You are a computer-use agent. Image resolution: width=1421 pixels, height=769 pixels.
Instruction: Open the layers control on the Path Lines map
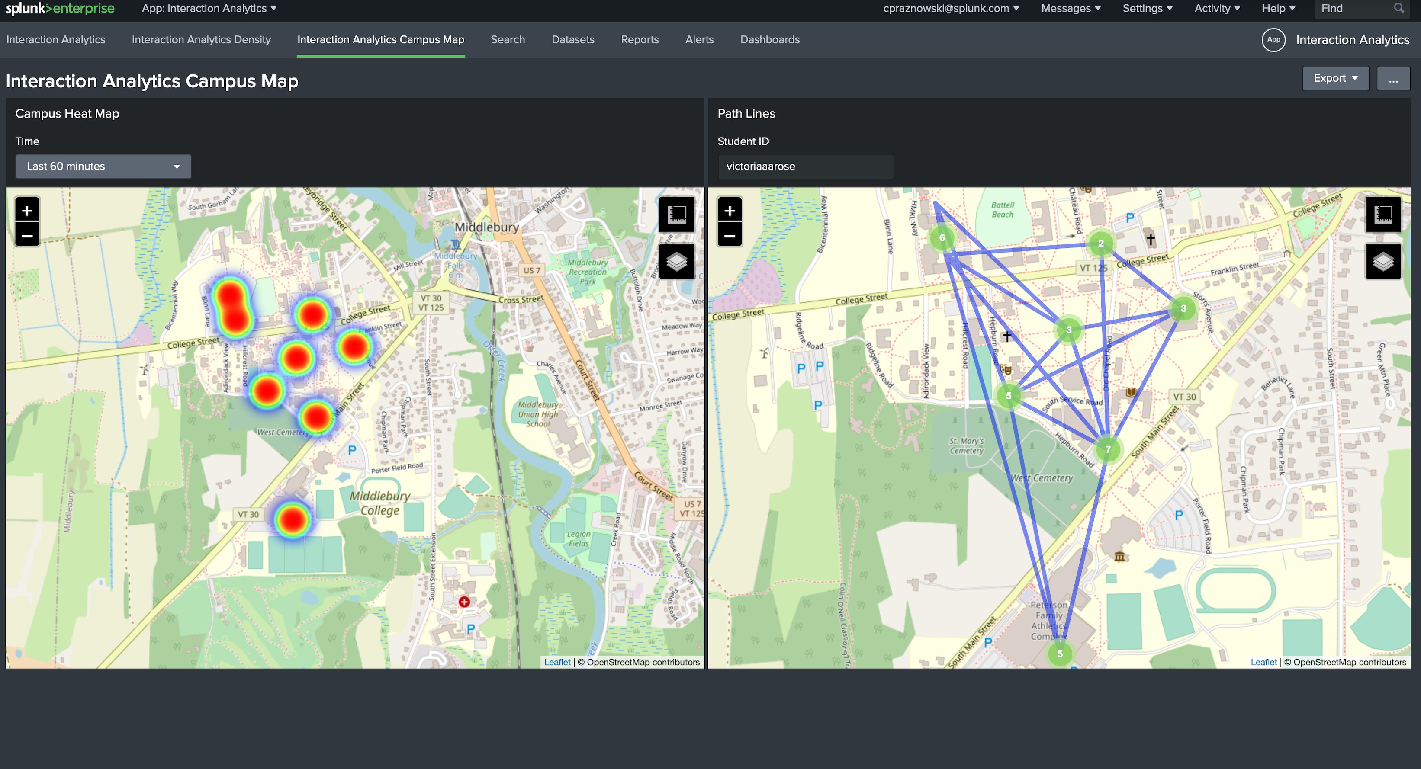click(1383, 261)
